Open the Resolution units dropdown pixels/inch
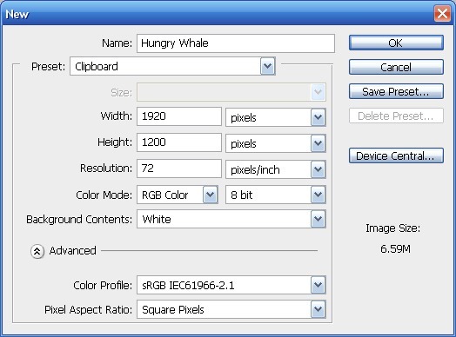Viewport: 456px width, 337px height. point(276,169)
